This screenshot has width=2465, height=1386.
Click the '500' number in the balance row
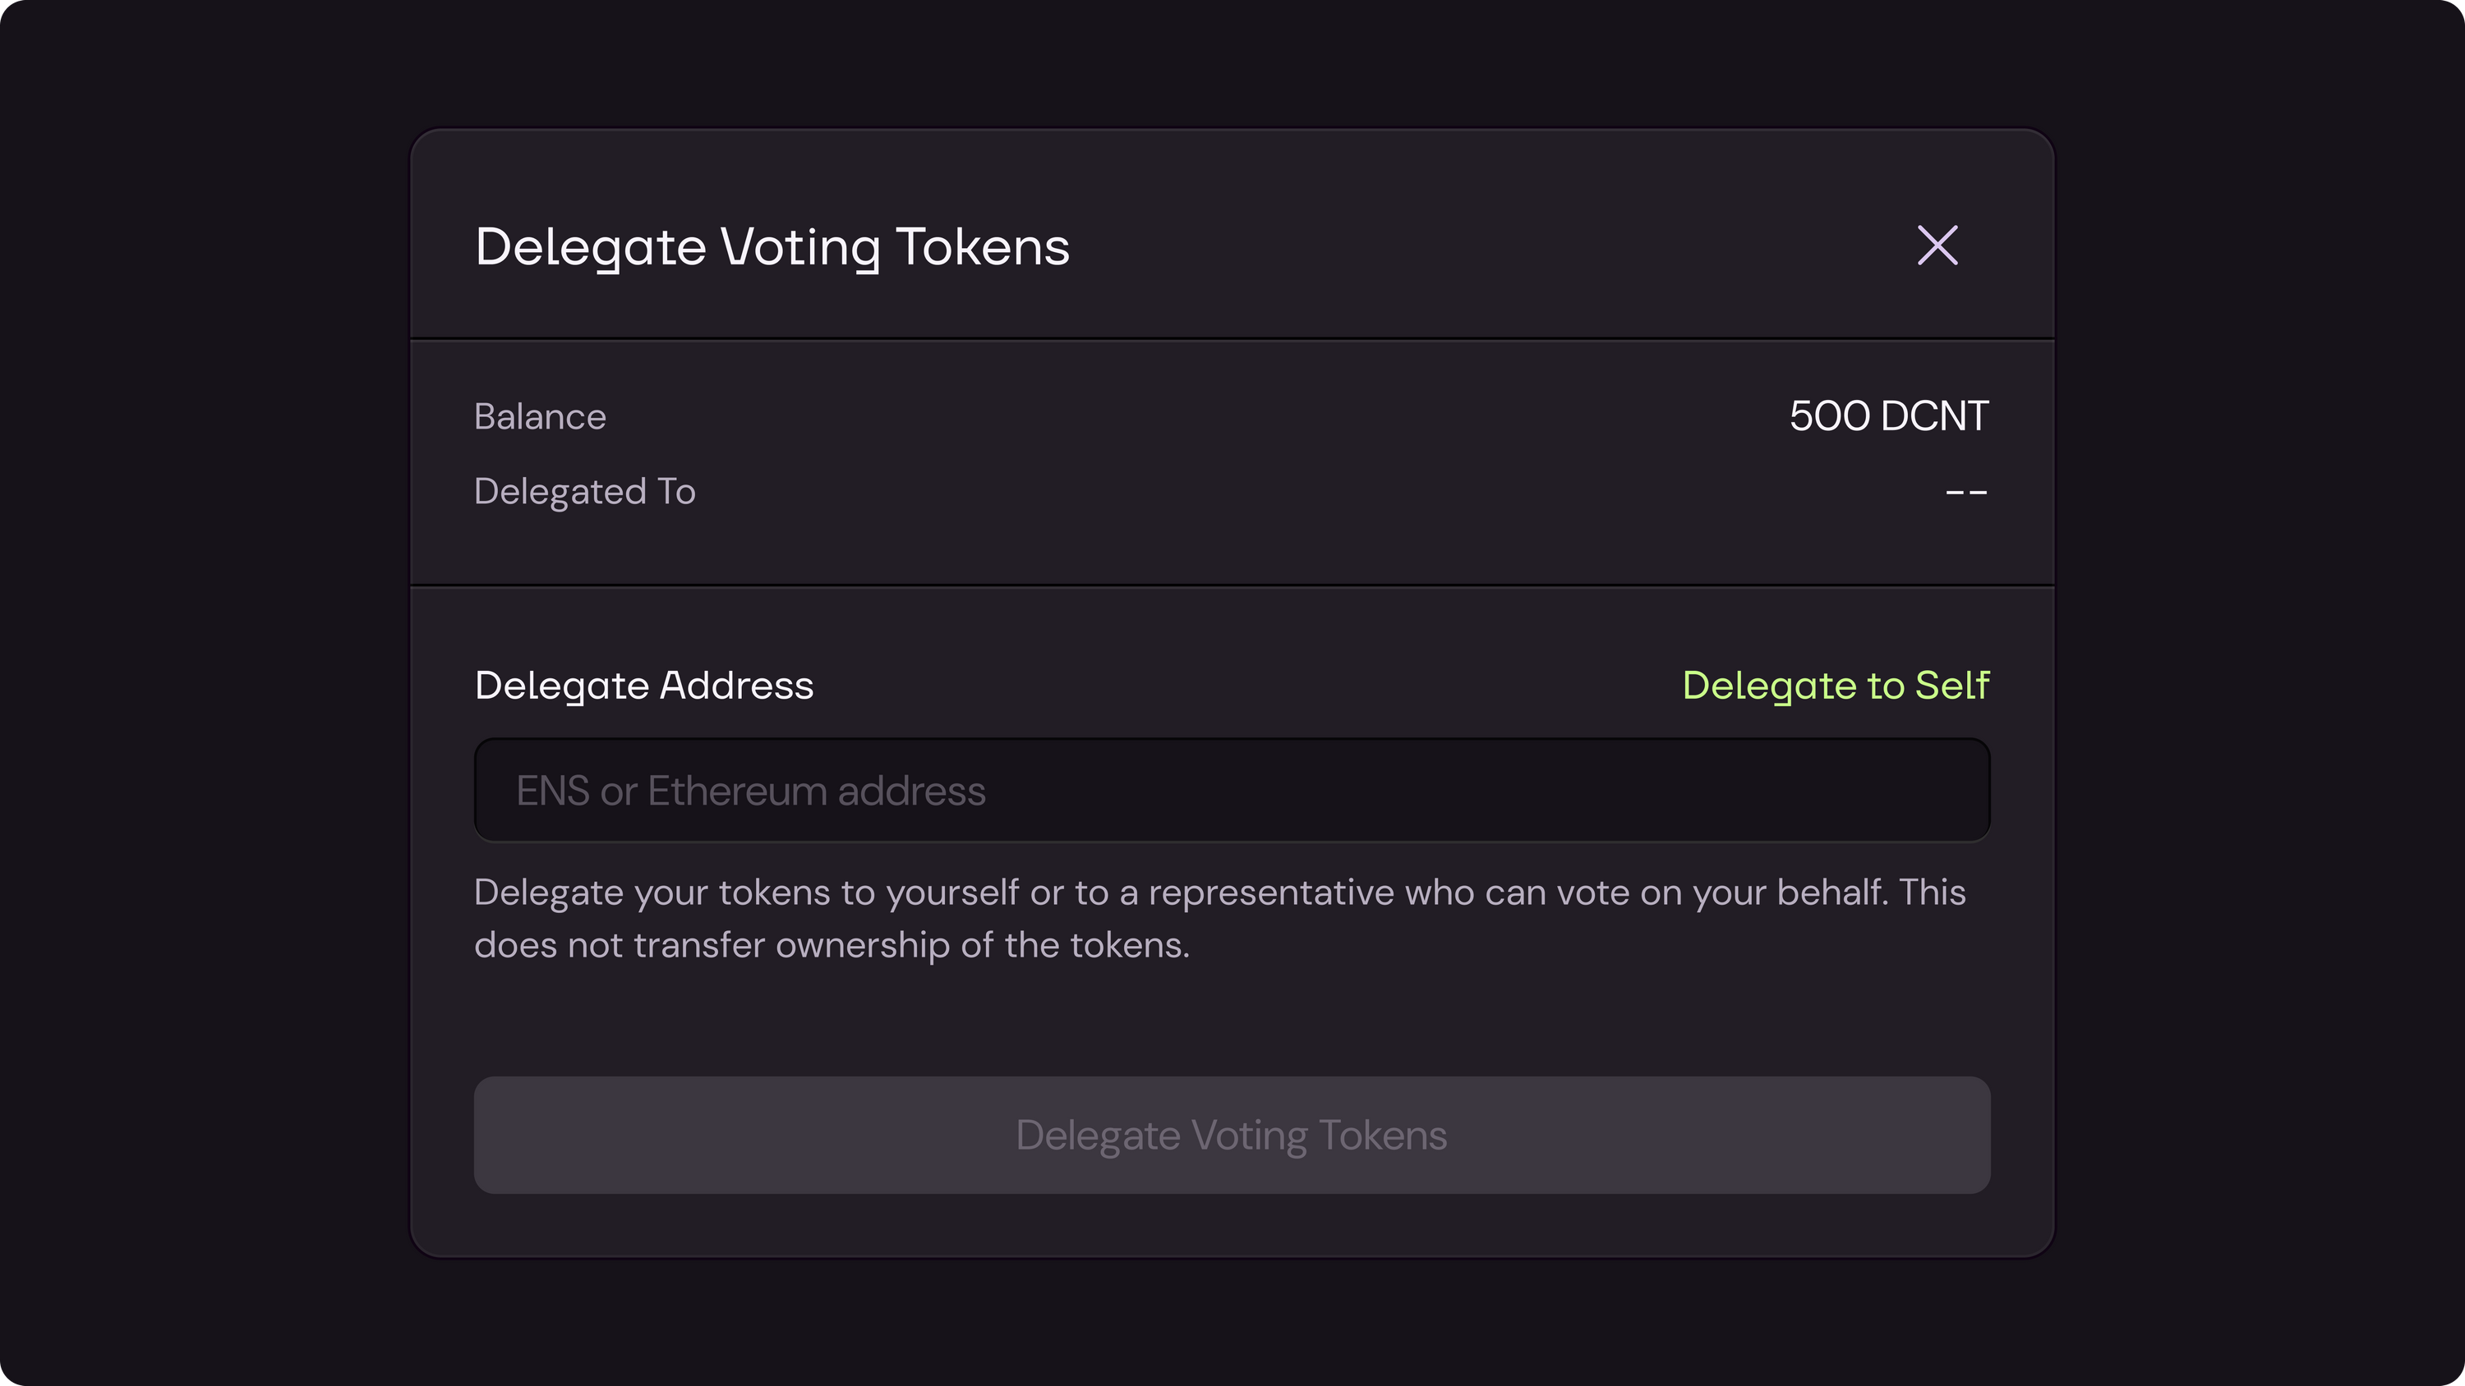(1829, 416)
